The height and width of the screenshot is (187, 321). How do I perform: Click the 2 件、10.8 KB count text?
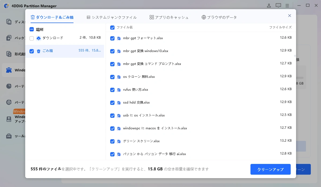[x=90, y=38]
